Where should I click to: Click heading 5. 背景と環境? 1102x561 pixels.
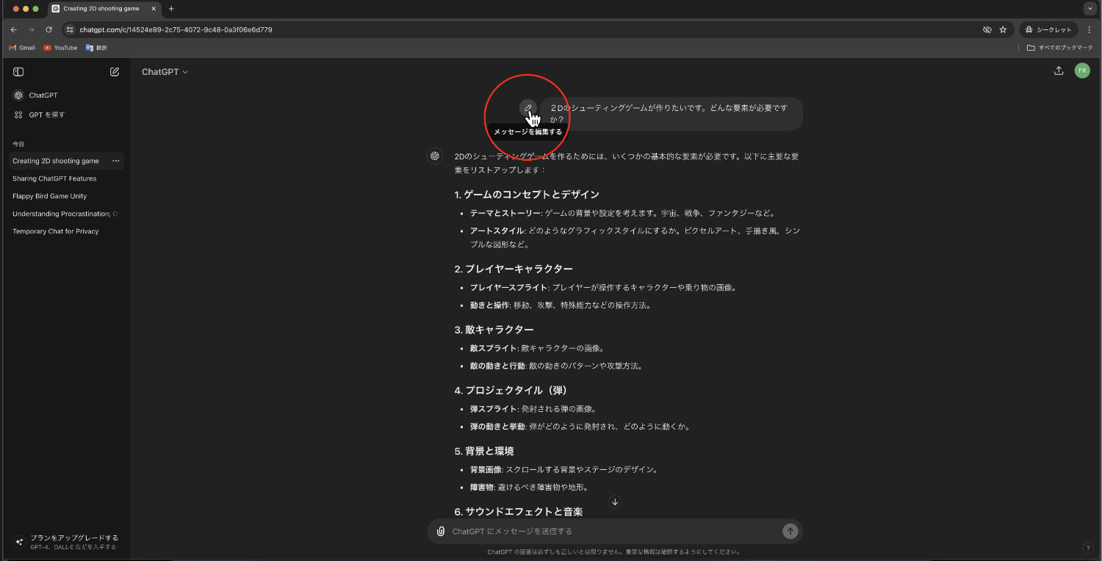(484, 451)
